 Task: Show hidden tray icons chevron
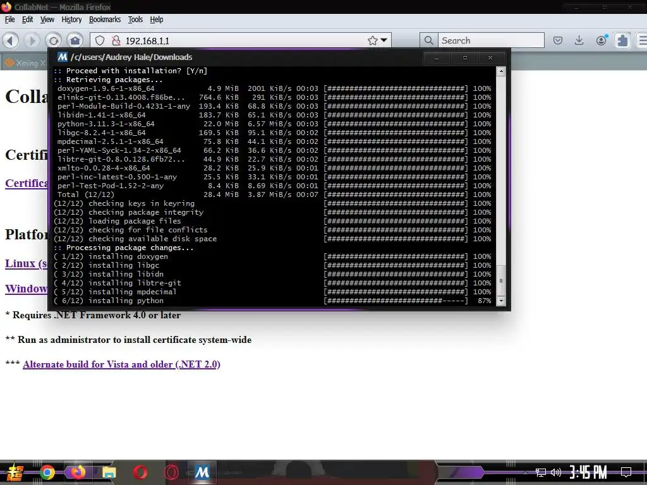(x=525, y=472)
